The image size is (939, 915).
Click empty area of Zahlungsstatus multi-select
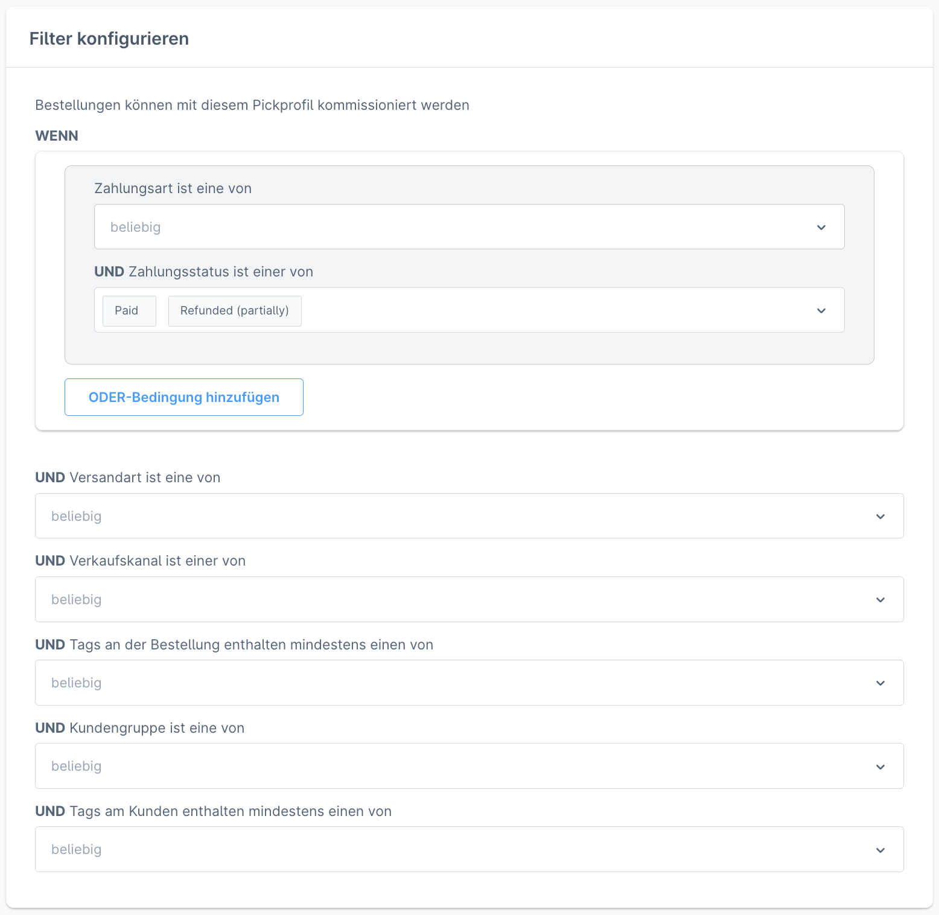[543, 310]
